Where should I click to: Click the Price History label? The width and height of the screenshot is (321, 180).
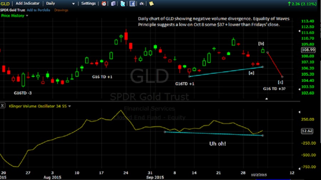13,16
